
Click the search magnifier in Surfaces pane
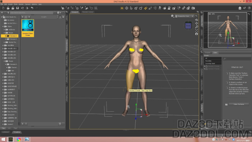224,59
